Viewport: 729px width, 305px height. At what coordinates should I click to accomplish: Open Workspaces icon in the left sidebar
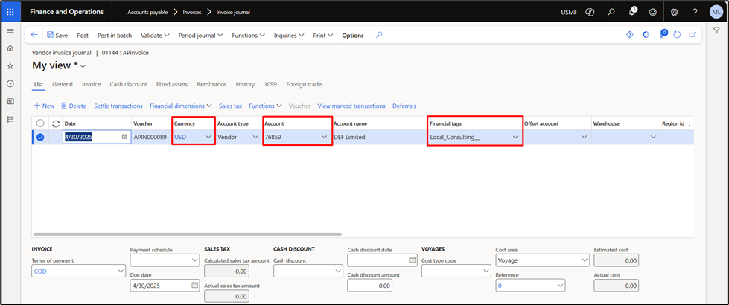click(x=10, y=101)
